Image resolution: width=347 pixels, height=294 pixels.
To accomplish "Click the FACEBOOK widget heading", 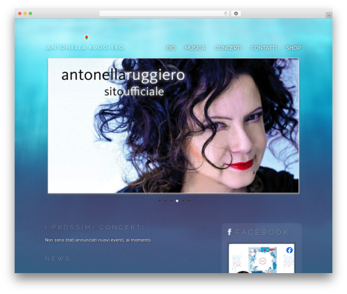I will click(x=262, y=232).
